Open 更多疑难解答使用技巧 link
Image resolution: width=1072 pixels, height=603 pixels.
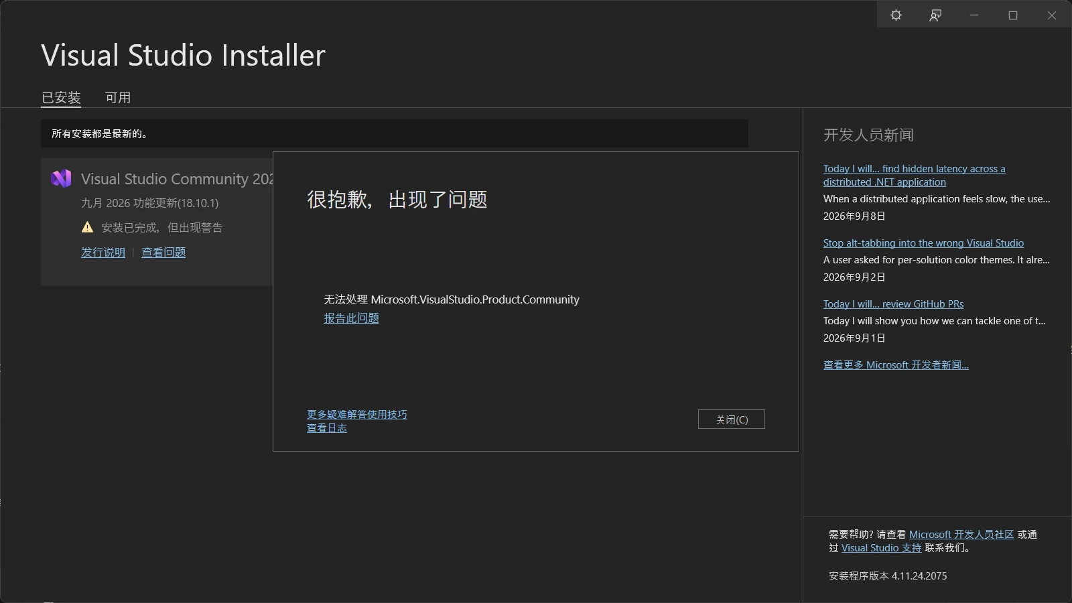(x=357, y=415)
